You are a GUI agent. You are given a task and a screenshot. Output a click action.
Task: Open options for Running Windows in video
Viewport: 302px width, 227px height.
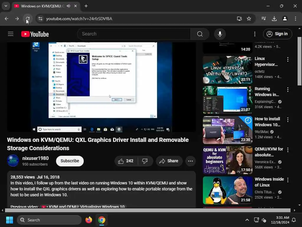tap(288, 90)
